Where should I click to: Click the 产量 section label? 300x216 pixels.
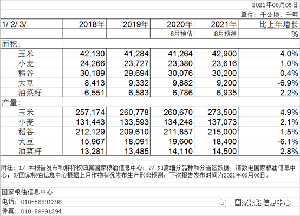[11, 102]
